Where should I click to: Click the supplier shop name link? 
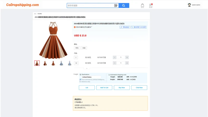(84, 27)
